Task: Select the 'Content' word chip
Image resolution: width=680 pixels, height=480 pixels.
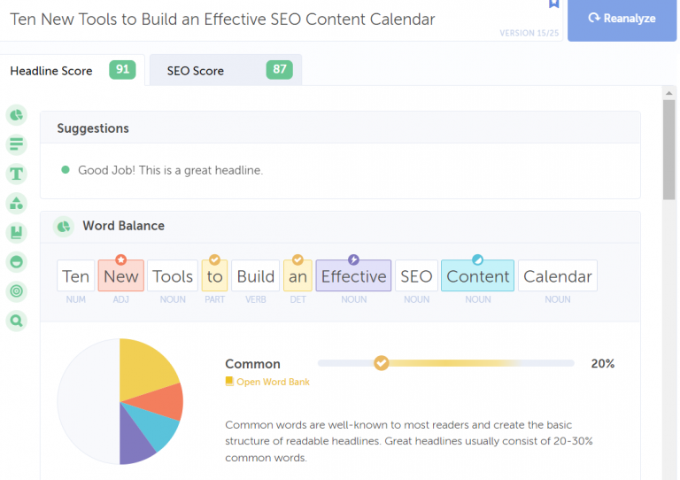Action: tap(477, 276)
